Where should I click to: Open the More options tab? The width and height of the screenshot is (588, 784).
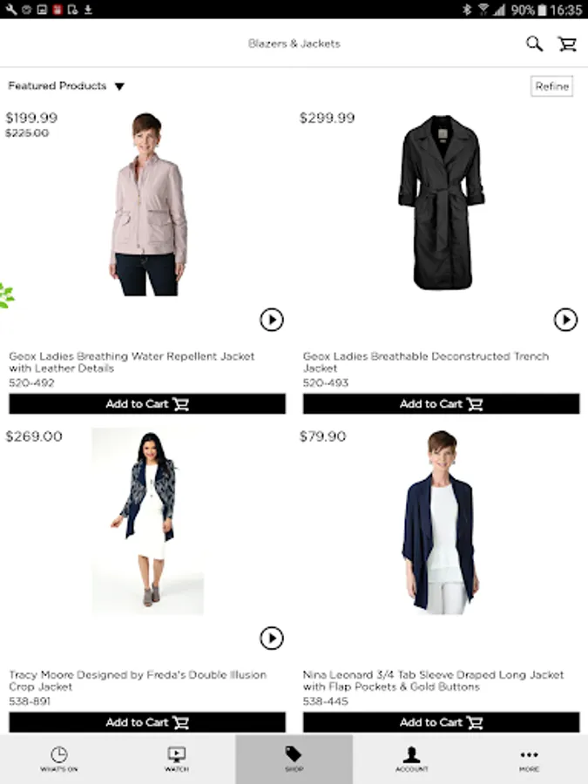click(529, 759)
